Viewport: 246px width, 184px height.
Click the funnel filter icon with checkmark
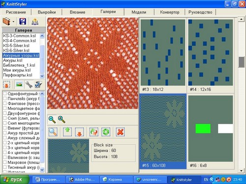[x=38, y=84]
